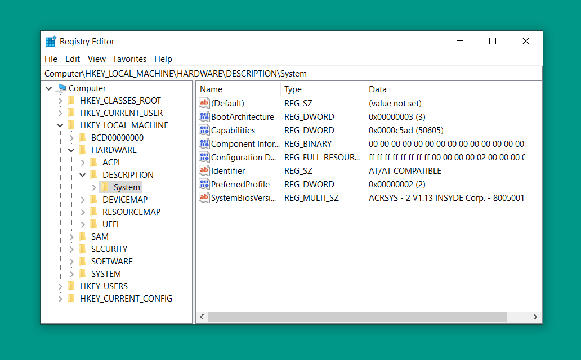Expand the RESOURCEMAP key
Image resolution: width=581 pixels, height=360 pixels.
[x=83, y=212]
